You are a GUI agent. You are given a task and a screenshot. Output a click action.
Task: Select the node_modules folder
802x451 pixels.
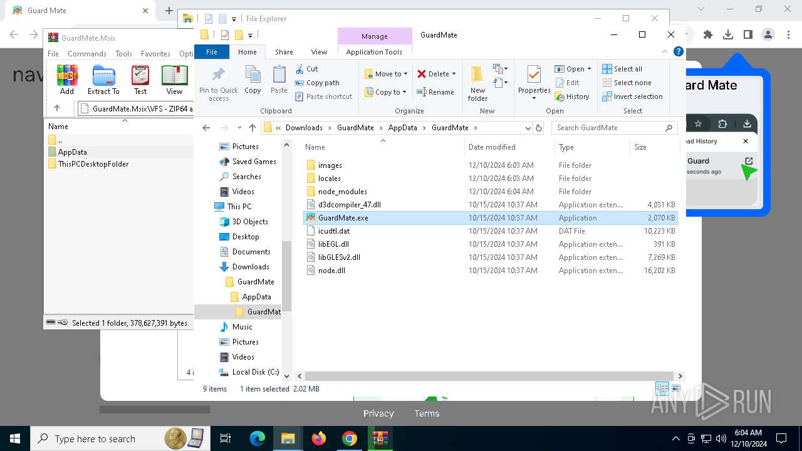pyautogui.click(x=490, y=192)
